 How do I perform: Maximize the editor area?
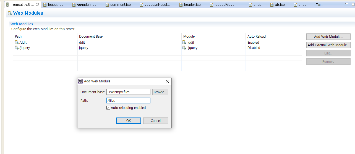[353, 4]
